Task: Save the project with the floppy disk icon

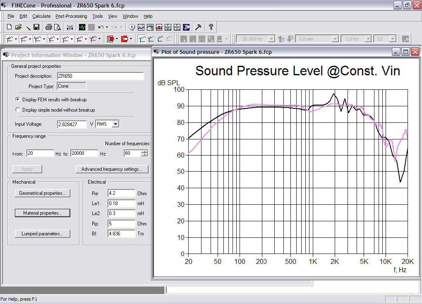Action: [36, 27]
